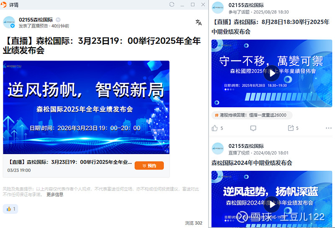
Task: Open the 港股持续回暖 topic tag
Action: pos(252,115)
